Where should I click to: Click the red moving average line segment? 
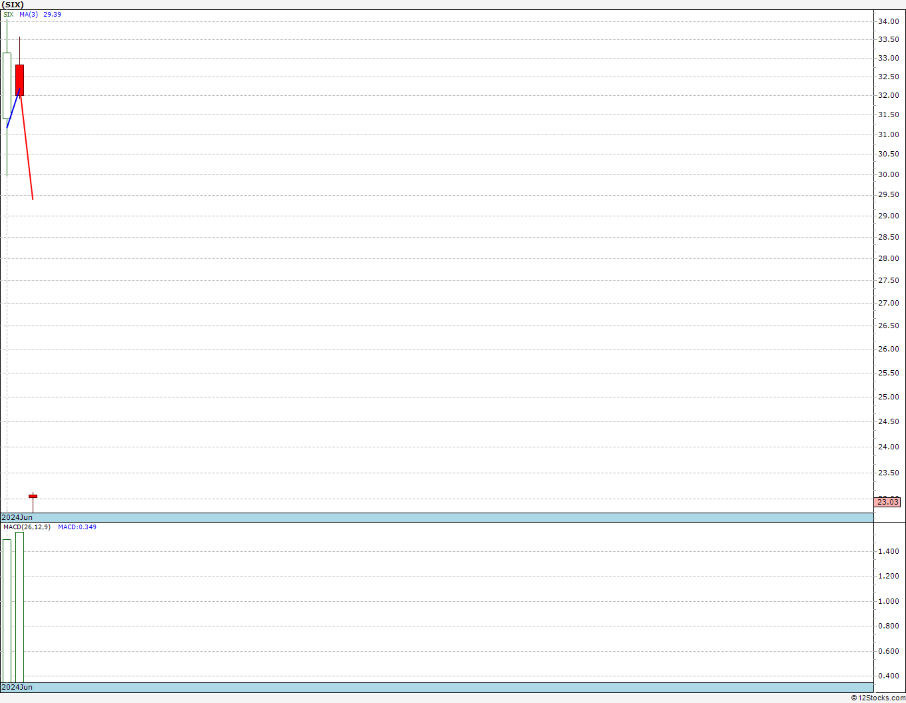(x=27, y=144)
